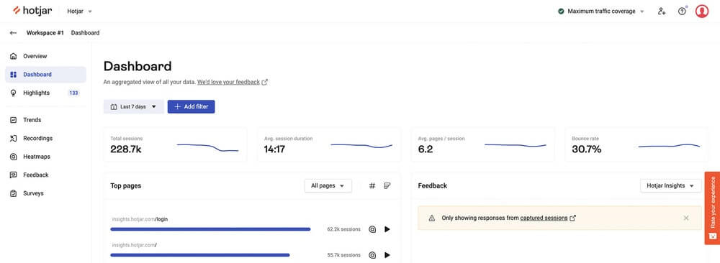This screenshot has height=263, width=720.
Task: Play recordings for insights.hotjar.com/login
Action: (387, 229)
